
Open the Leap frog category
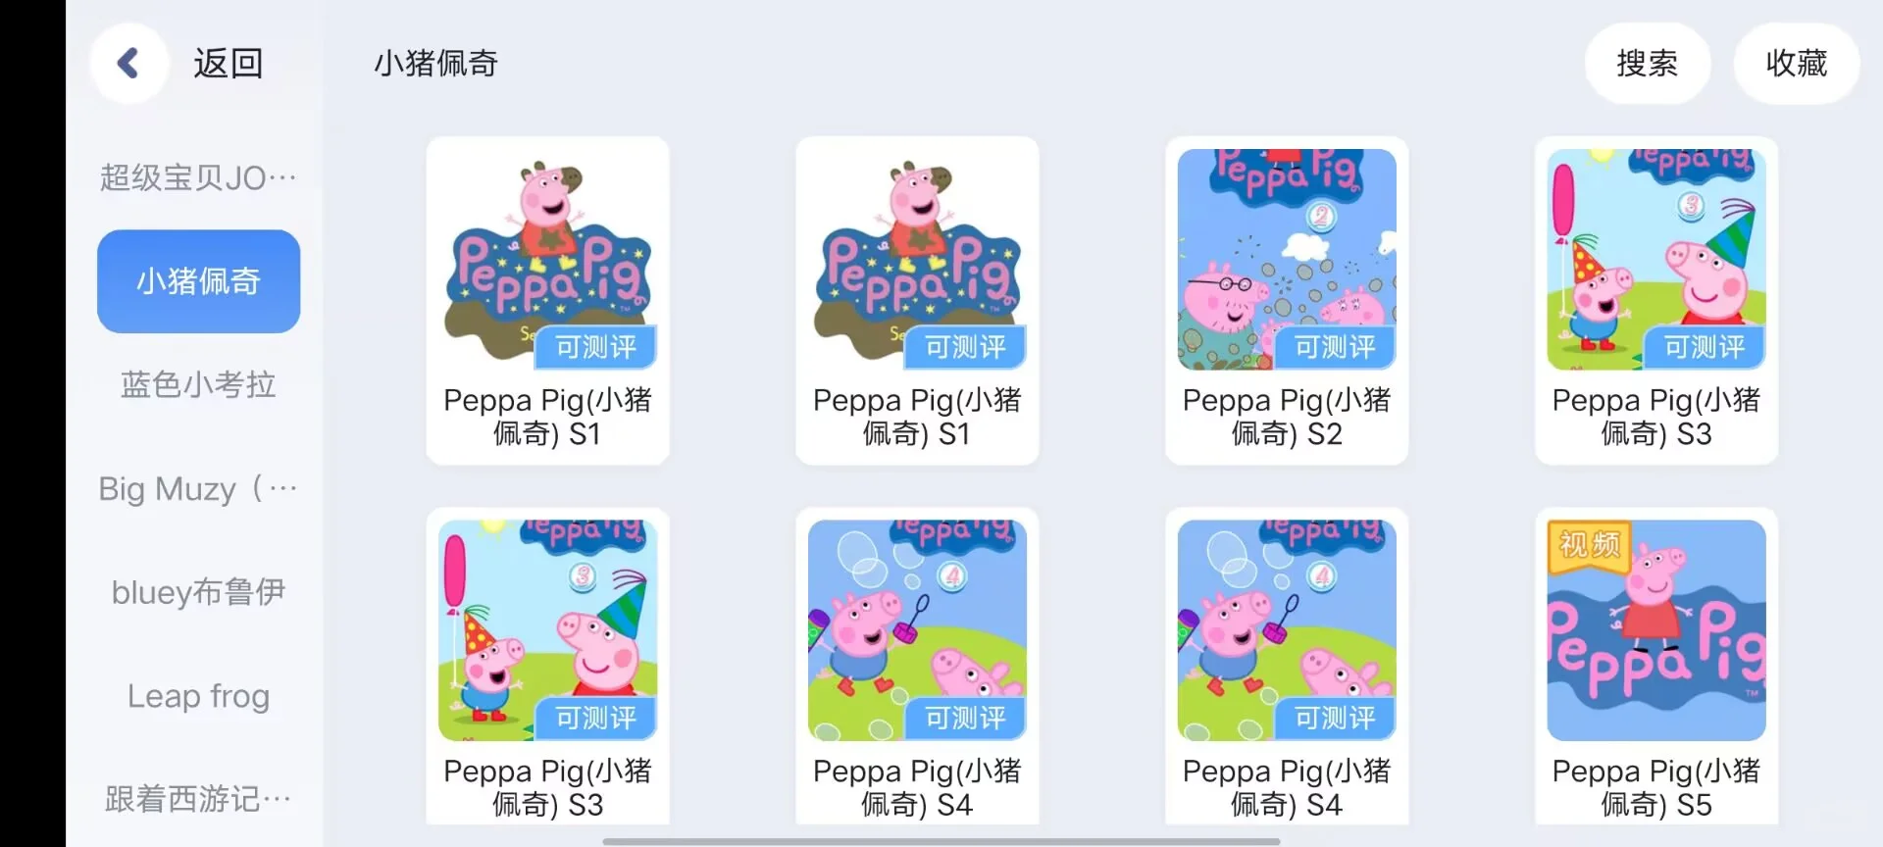(198, 696)
